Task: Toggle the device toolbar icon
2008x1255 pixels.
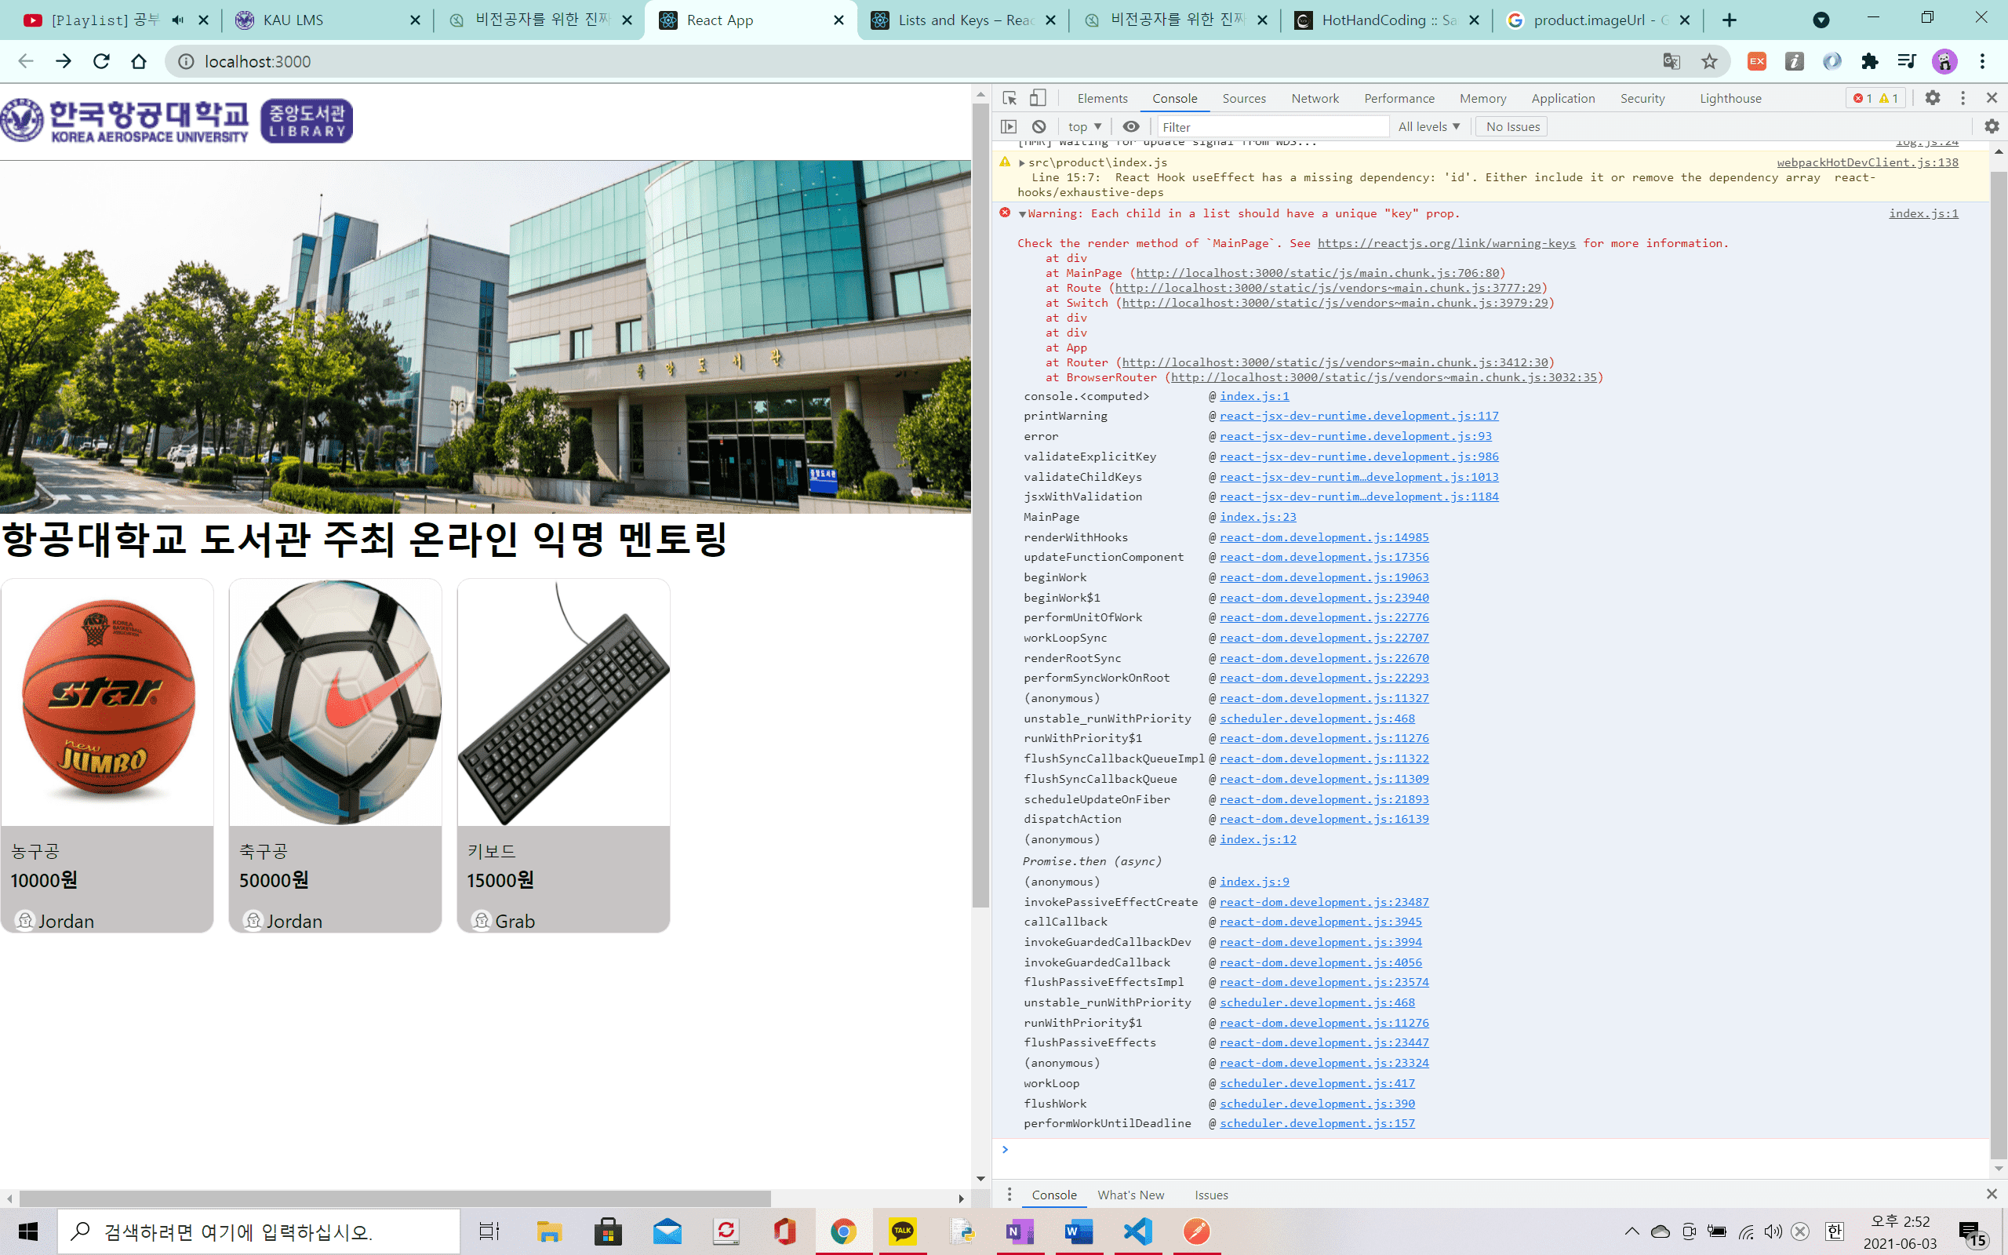Action: pos(1038,98)
